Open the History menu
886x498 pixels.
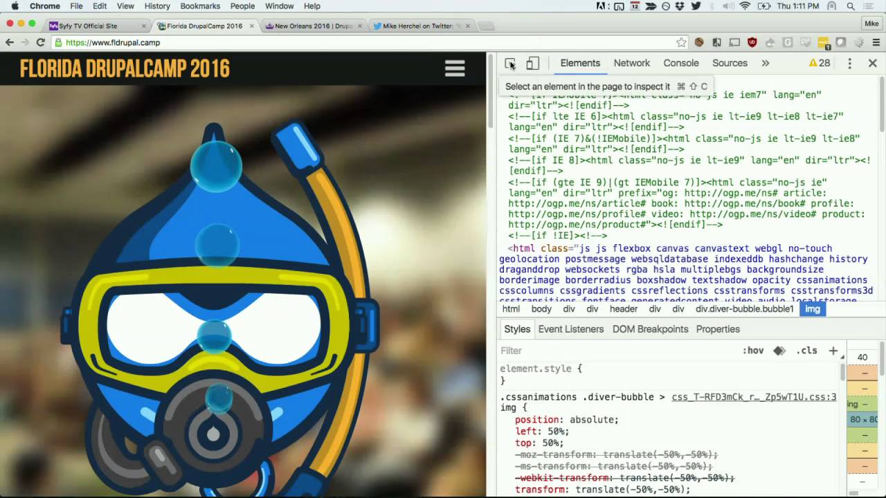(157, 6)
